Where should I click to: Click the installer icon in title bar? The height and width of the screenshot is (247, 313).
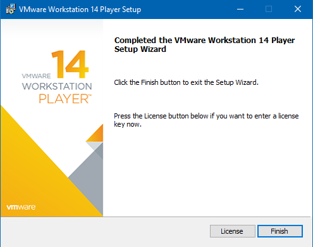tap(11, 9)
